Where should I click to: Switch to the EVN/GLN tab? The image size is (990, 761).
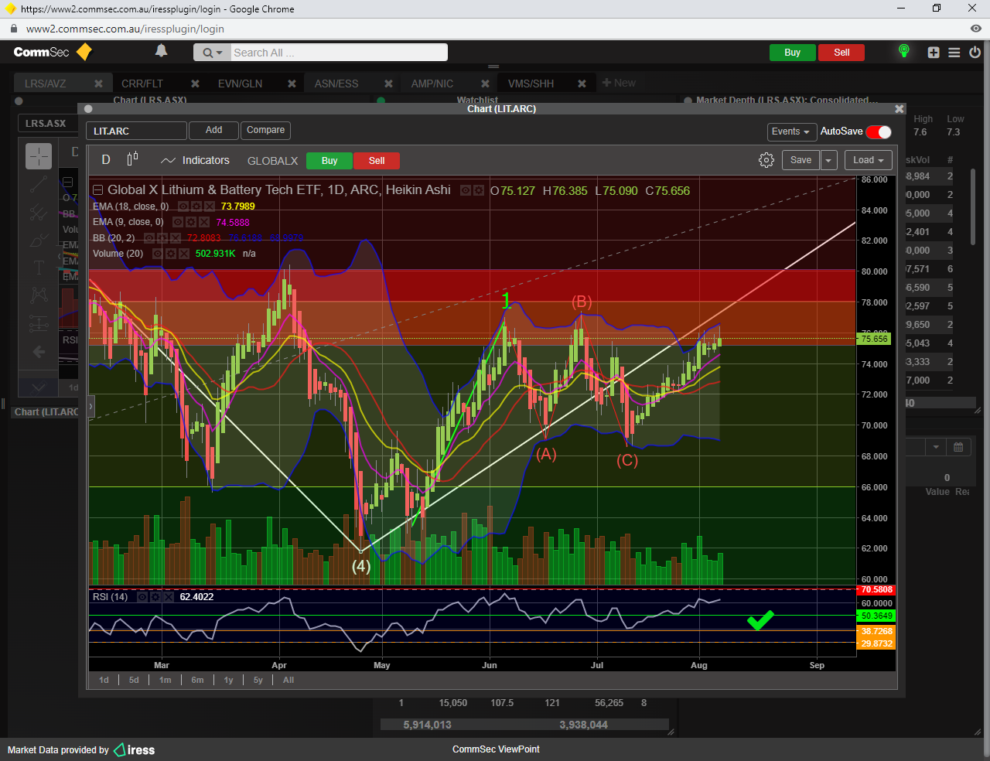240,84
